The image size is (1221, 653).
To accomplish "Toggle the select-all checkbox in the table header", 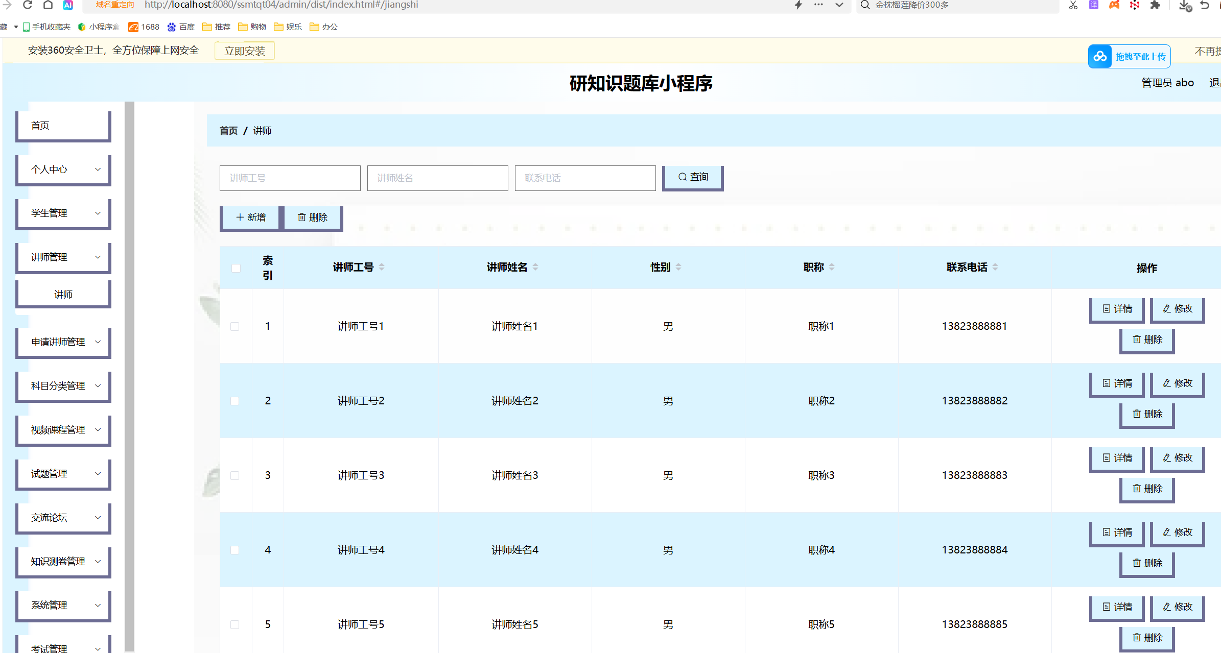I will point(236,268).
